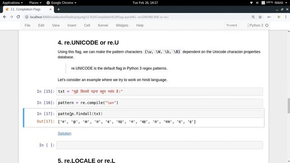Click the date and time Tue Feb 26, 14:17
The image size is (290, 163).
(x=145, y=3)
